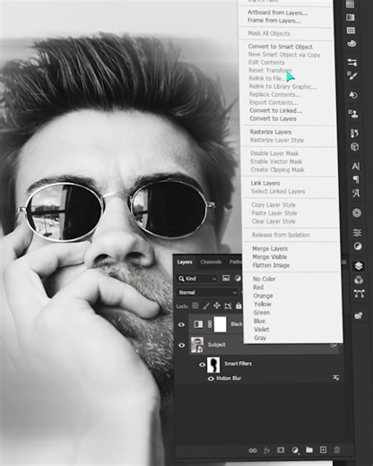Select the Subject layer thumbnail
373x466 pixels.
[x=197, y=345]
